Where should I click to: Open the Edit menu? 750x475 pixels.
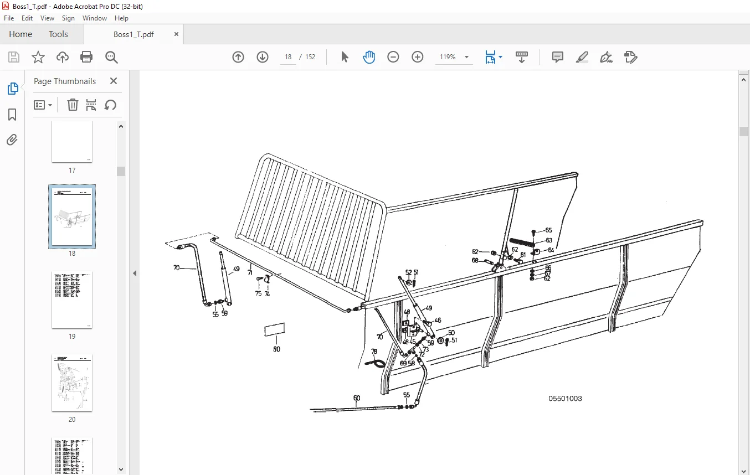tap(27, 18)
